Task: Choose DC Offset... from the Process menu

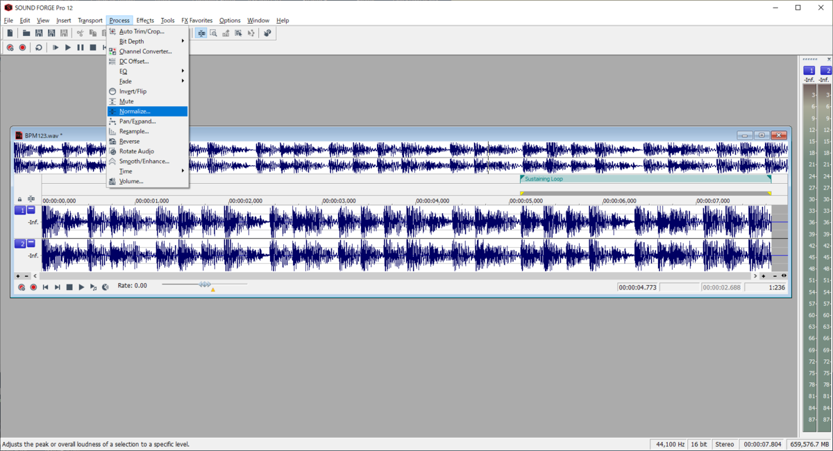Action: click(147, 61)
